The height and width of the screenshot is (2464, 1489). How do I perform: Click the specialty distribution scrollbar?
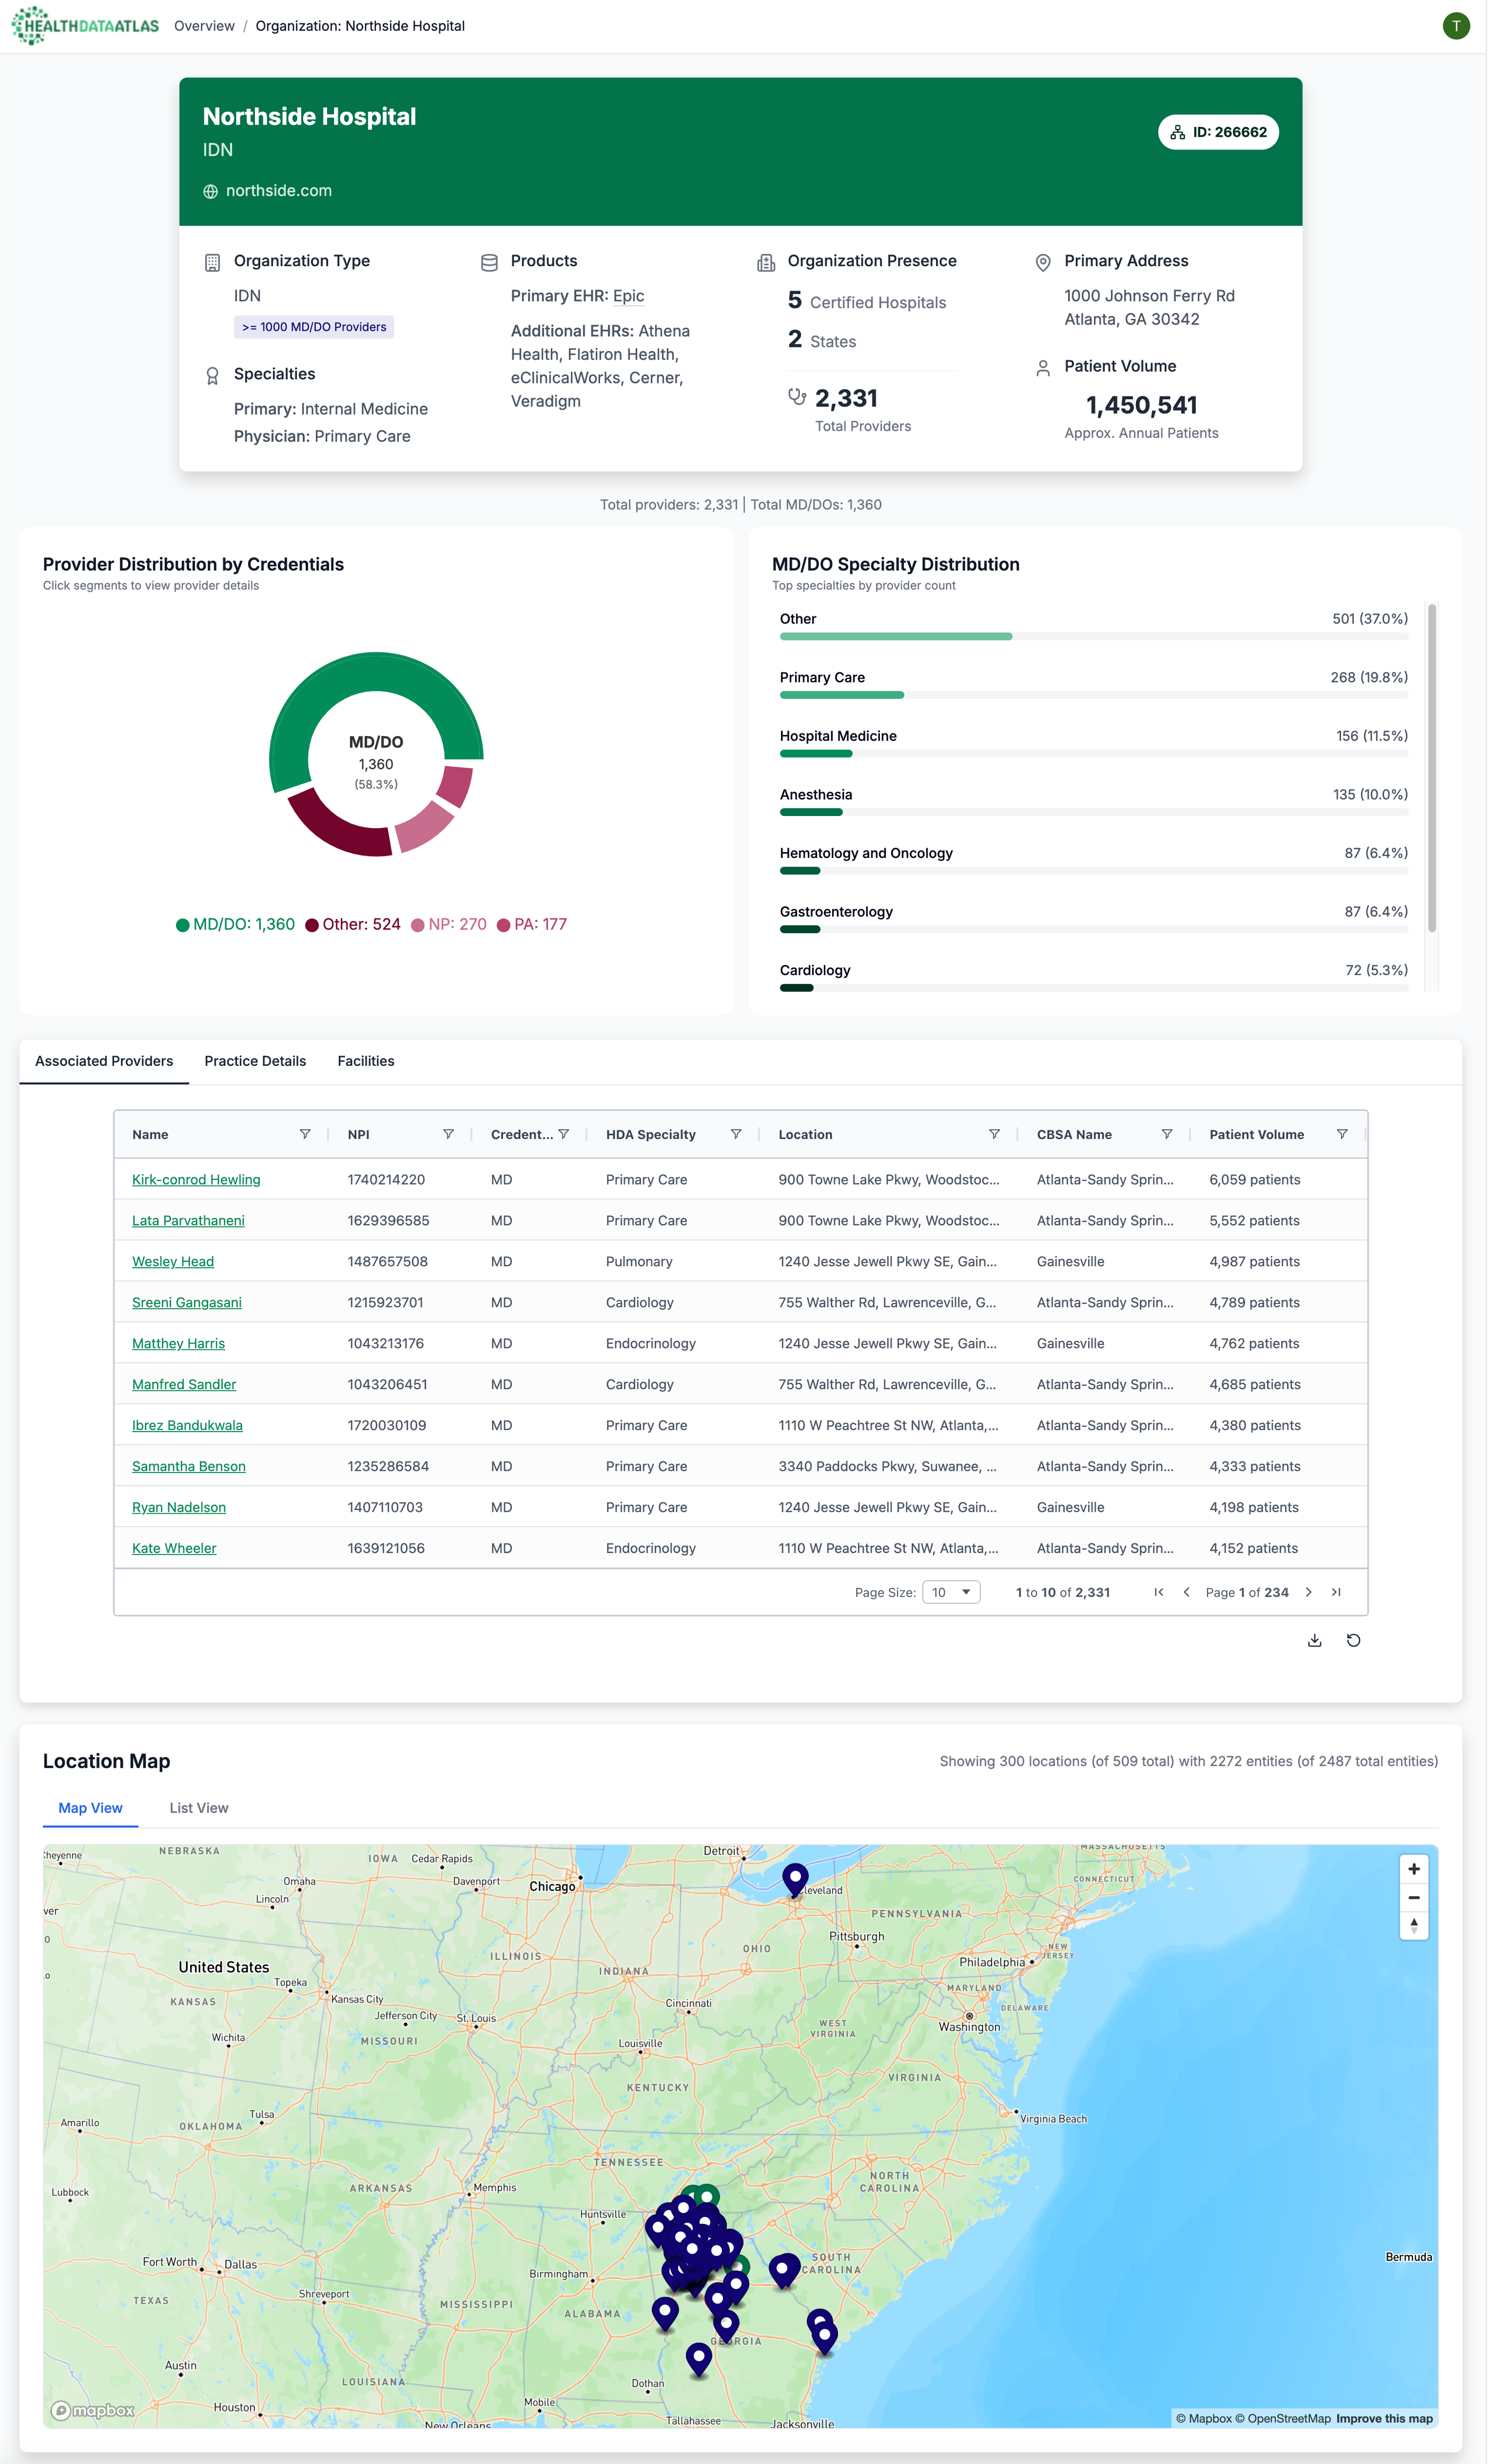click(1431, 768)
